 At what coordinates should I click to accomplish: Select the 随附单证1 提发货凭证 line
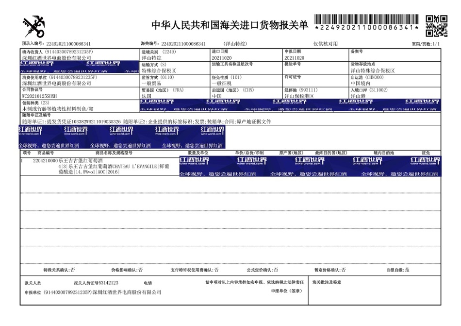click(71, 121)
